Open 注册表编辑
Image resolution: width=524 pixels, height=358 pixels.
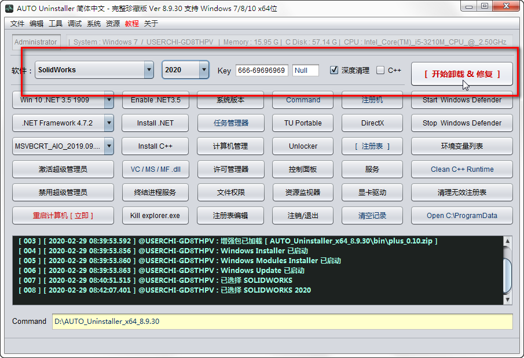pos(230,215)
